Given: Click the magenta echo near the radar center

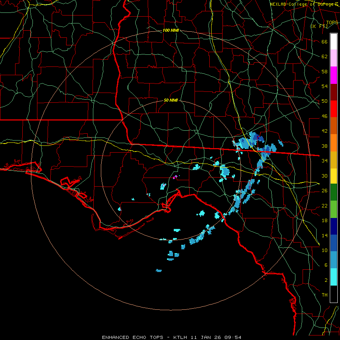Looking at the screenshot, I should tap(175, 177).
